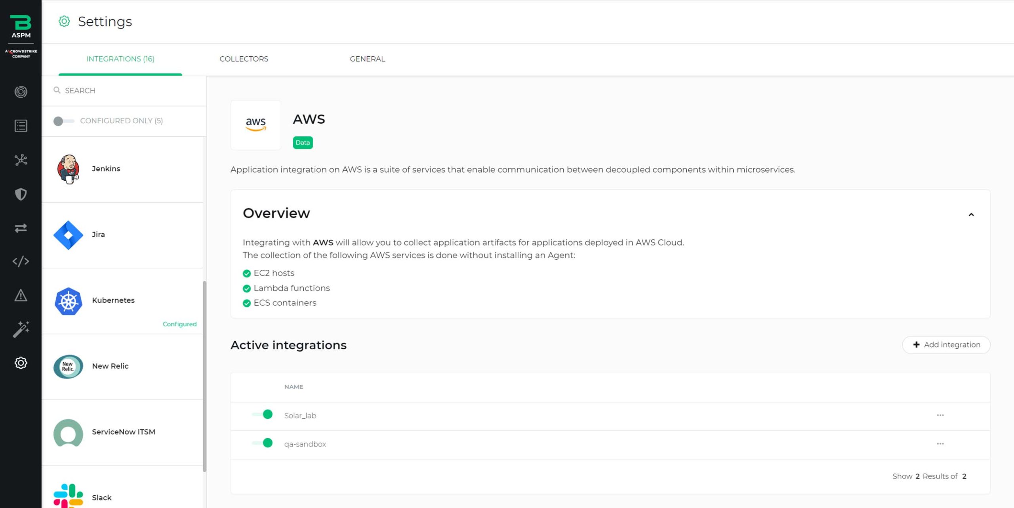Click the Configured label under Kubernetes
The height and width of the screenshot is (508, 1014).
(179, 324)
